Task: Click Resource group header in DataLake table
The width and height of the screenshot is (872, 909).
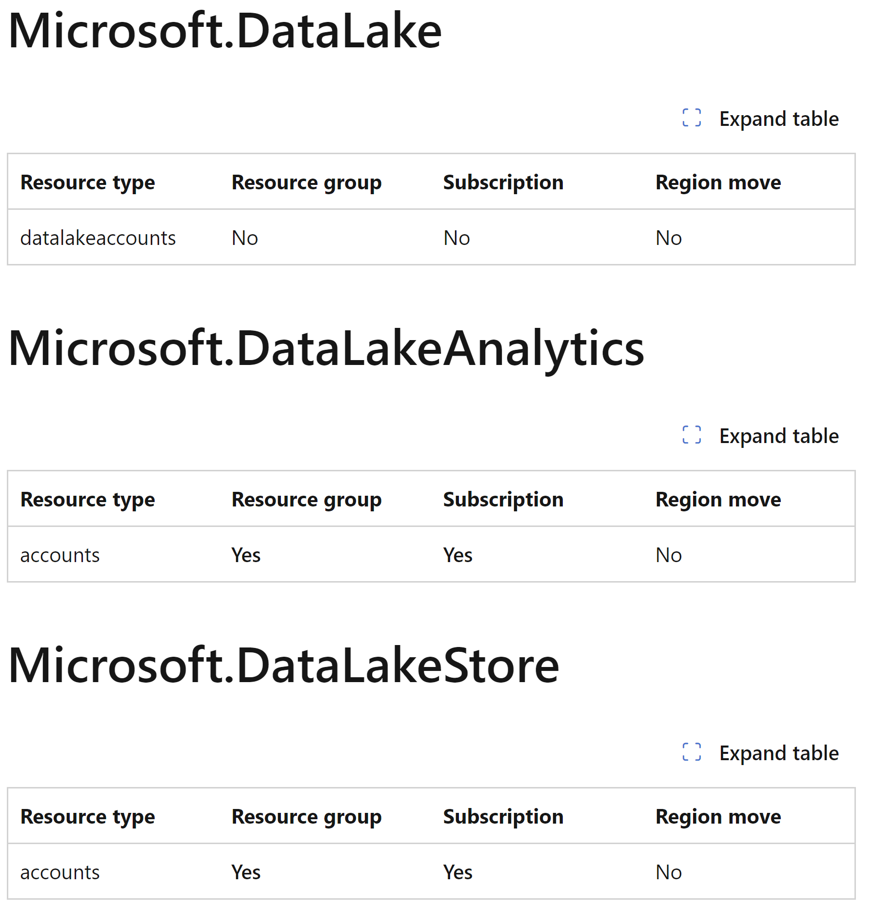Action: click(307, 183)
